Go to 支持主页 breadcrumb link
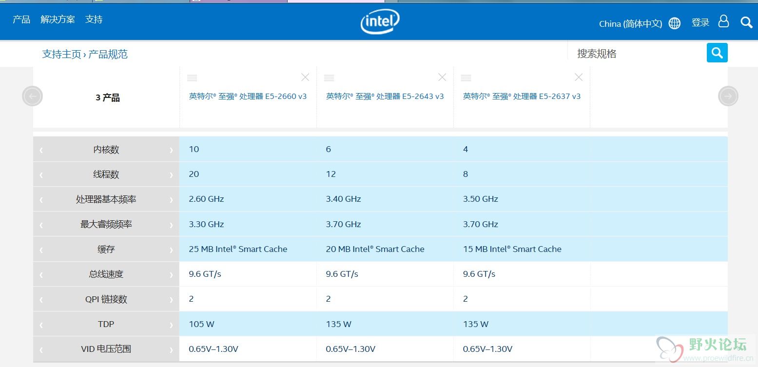The image size is (758, 367). tap(61, 54)
